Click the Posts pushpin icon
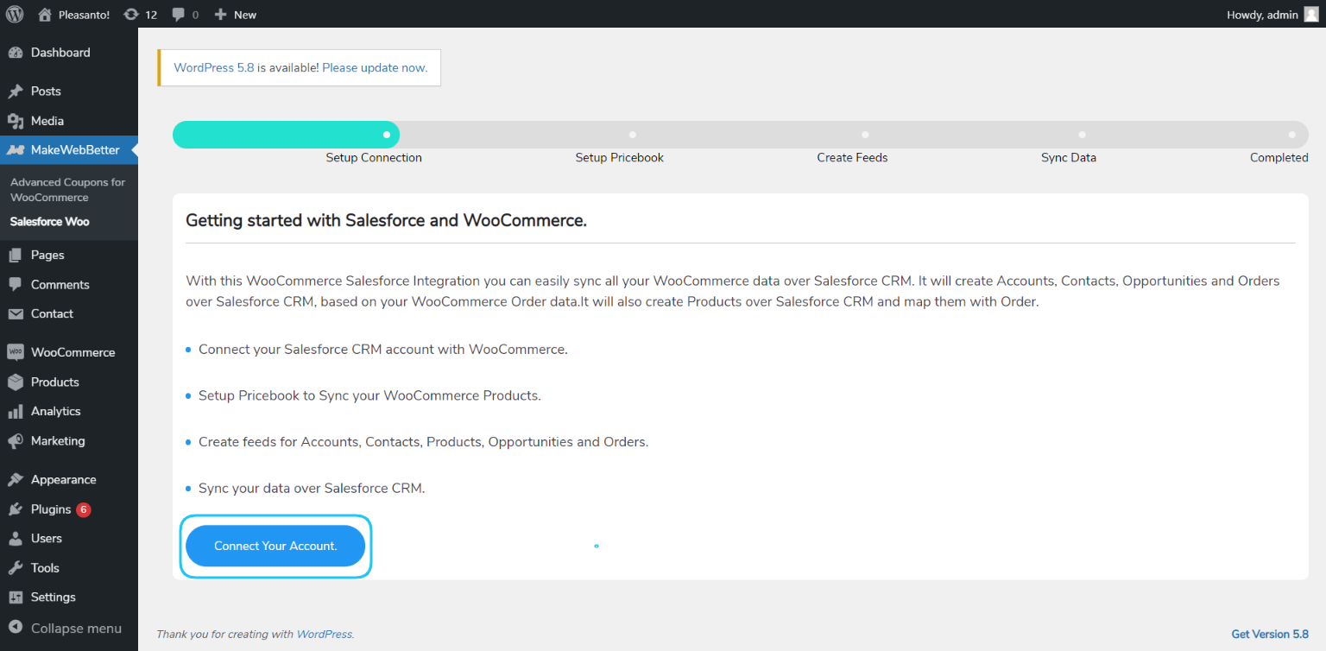The width and height of the screenshot is (1326, 651). pyautogui.click(x=16, y=92)
